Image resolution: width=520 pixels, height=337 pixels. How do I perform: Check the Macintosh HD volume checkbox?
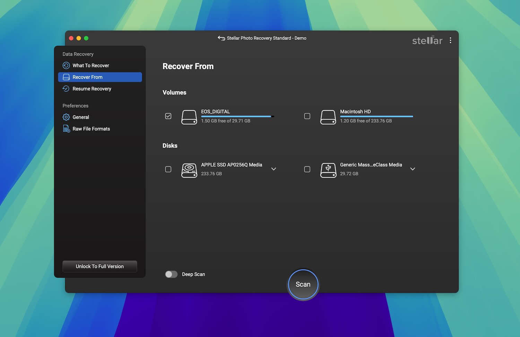coord(307,116)
